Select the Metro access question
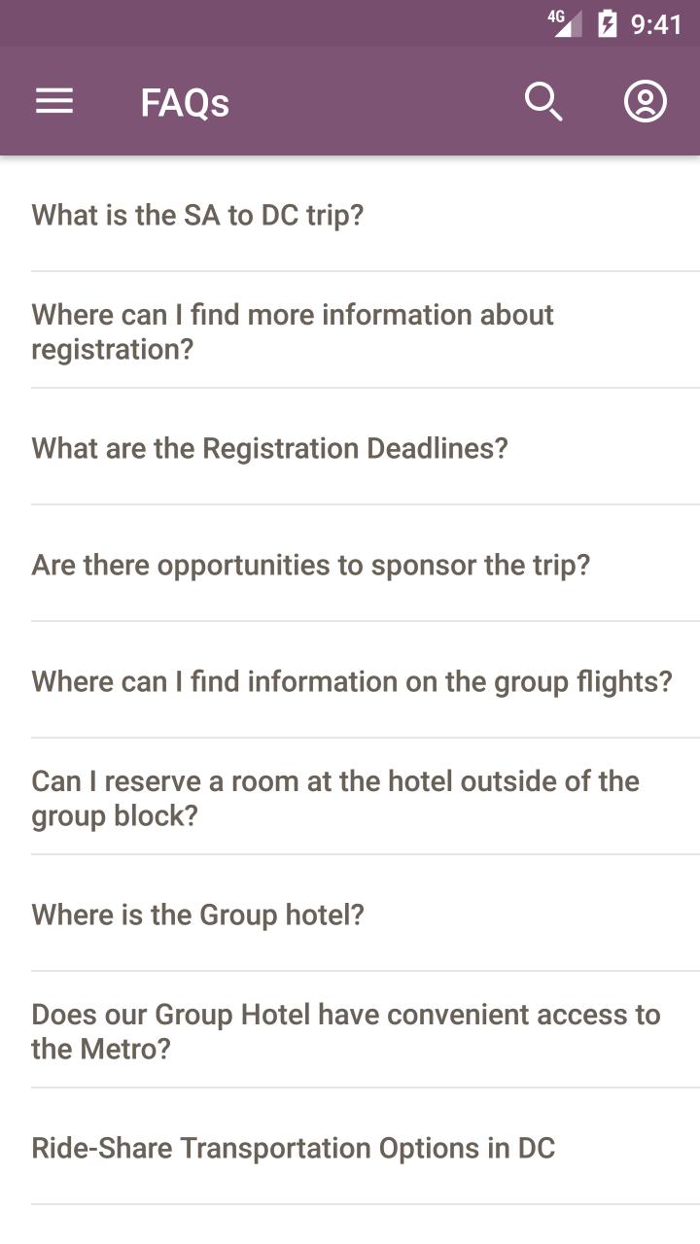This screenshot has width=700, height=1244. (350, 1030)
